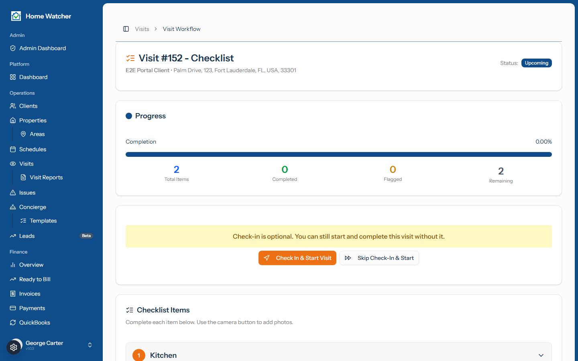578x361 pixels.
Task: Select the Areas map pin icon
Action: tap(23, 134)
